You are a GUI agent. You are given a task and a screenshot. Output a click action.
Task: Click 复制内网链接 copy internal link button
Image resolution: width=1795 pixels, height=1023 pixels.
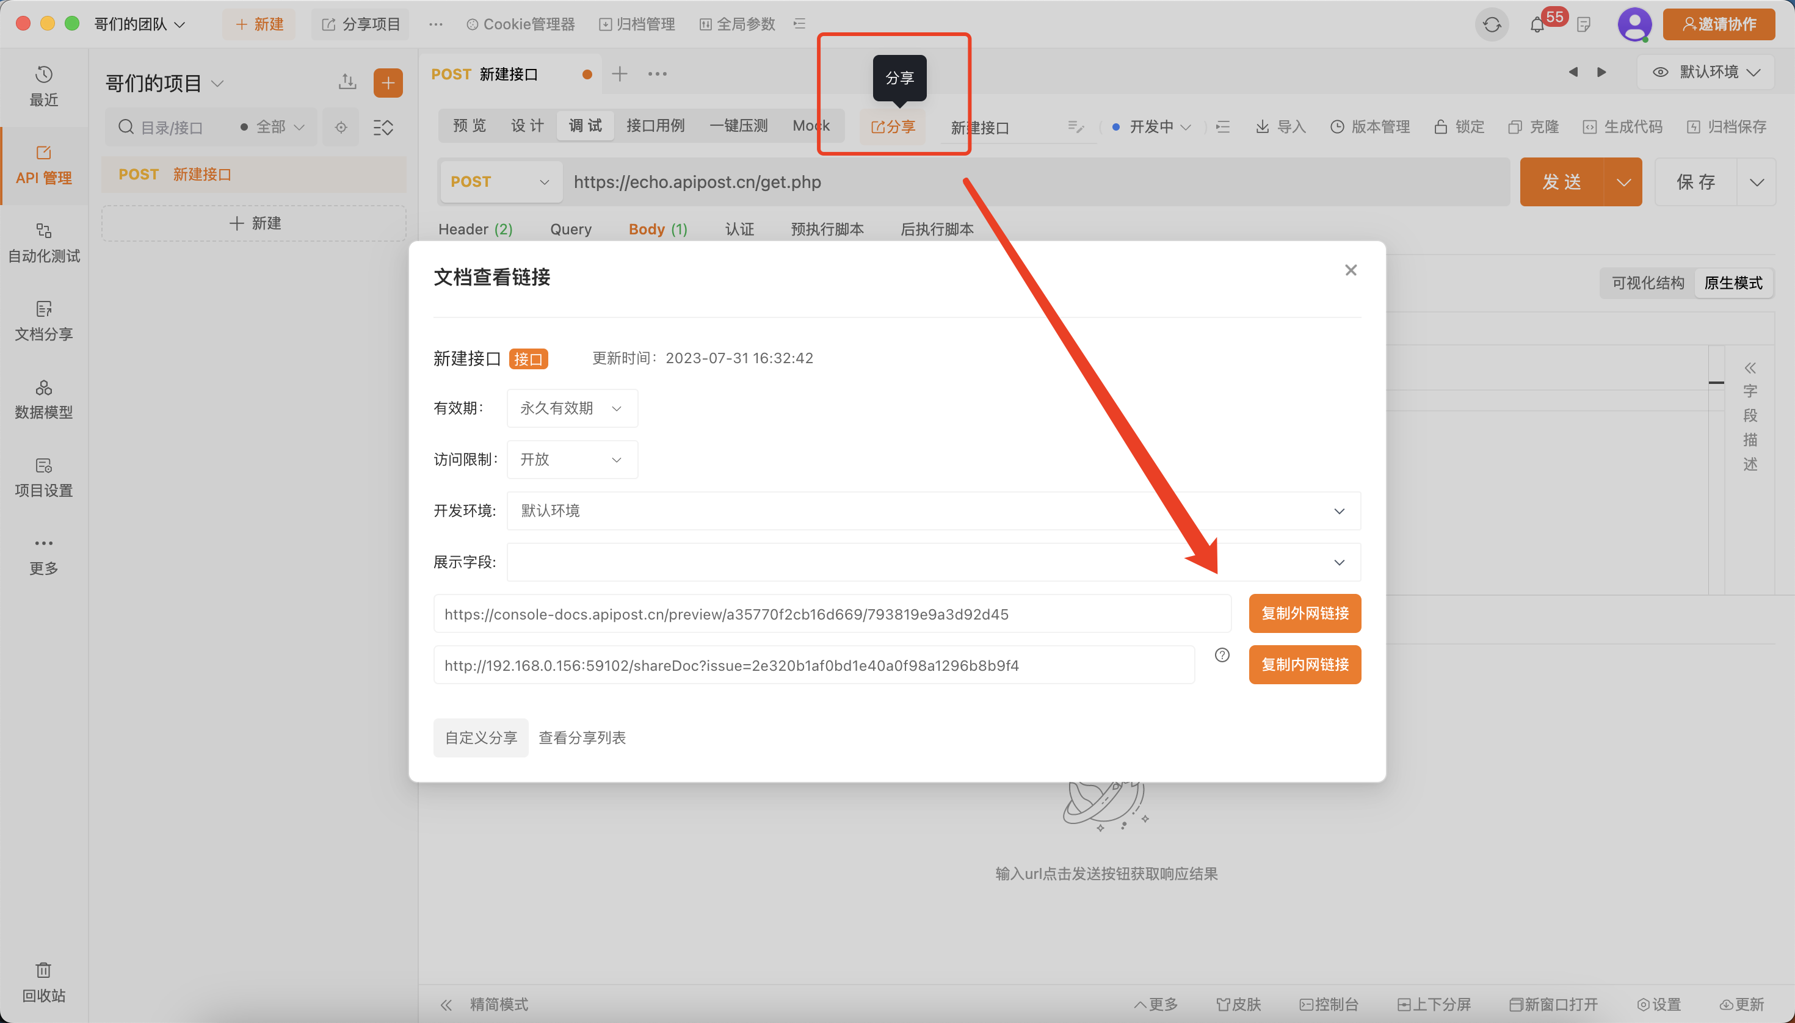click(1304, 665)
